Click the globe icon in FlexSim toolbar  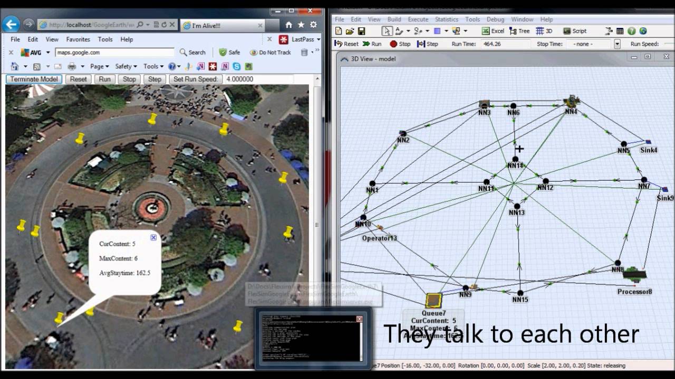643,31
